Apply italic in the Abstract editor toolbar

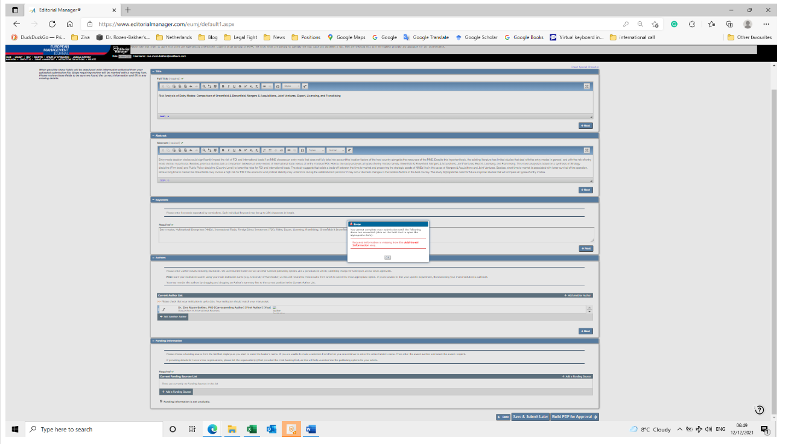[229, 150]
